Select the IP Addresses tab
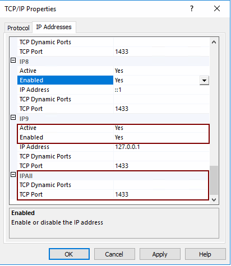231x266 pixels. (x=54, y=27)
